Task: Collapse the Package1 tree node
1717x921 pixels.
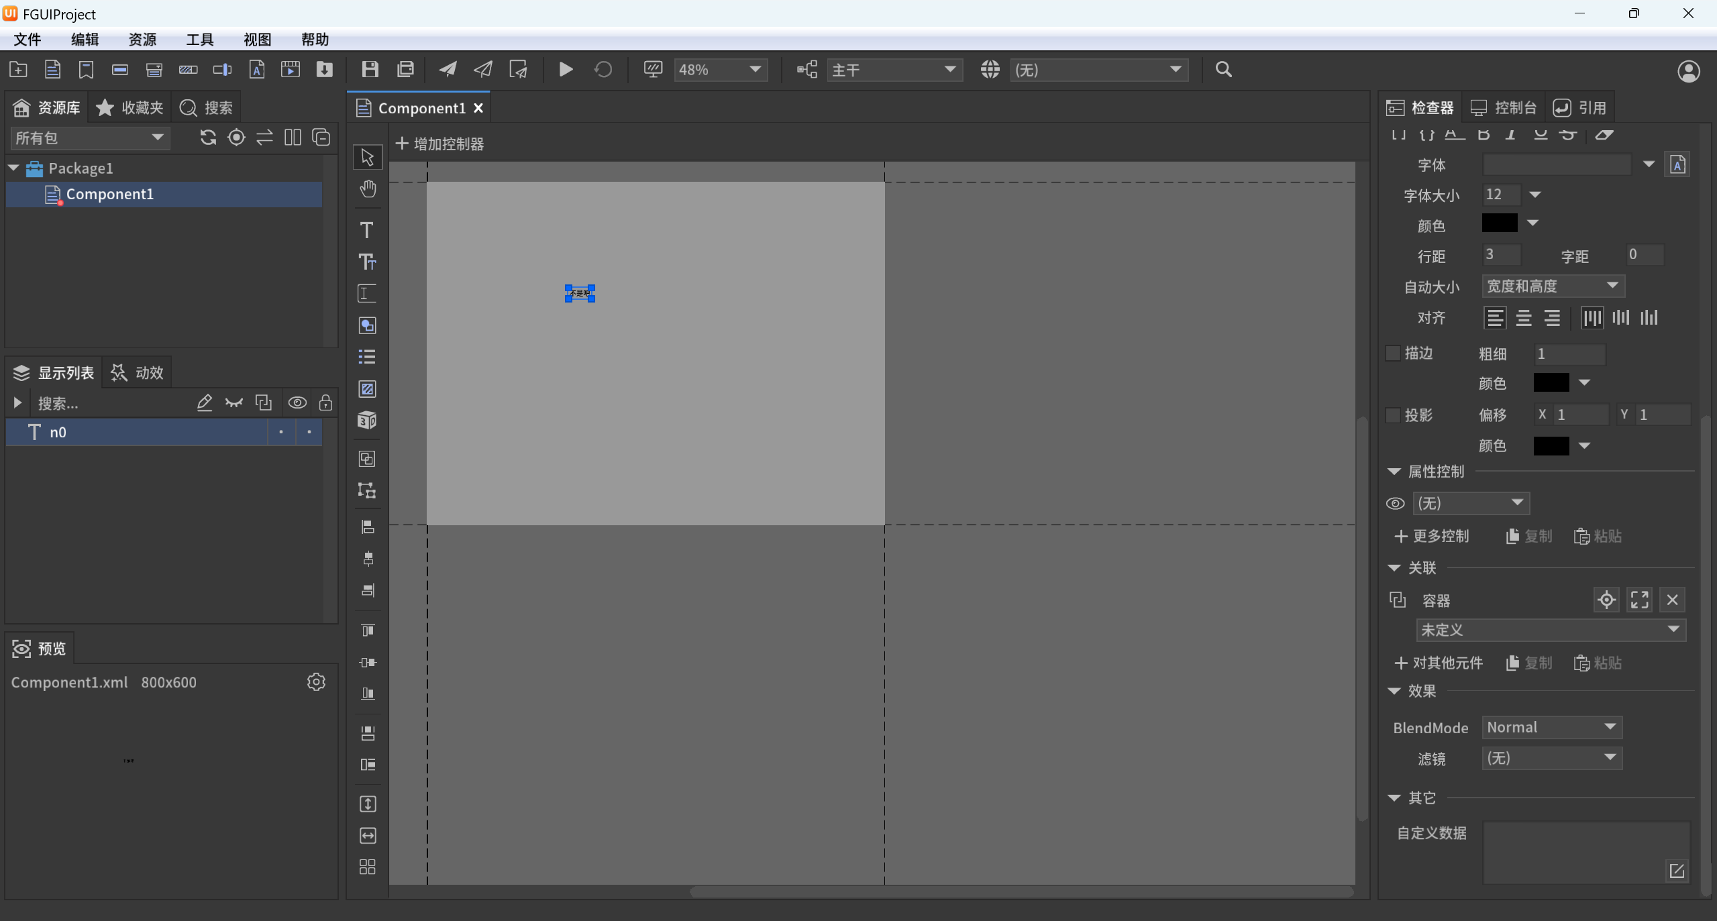Action: [13, 168]
